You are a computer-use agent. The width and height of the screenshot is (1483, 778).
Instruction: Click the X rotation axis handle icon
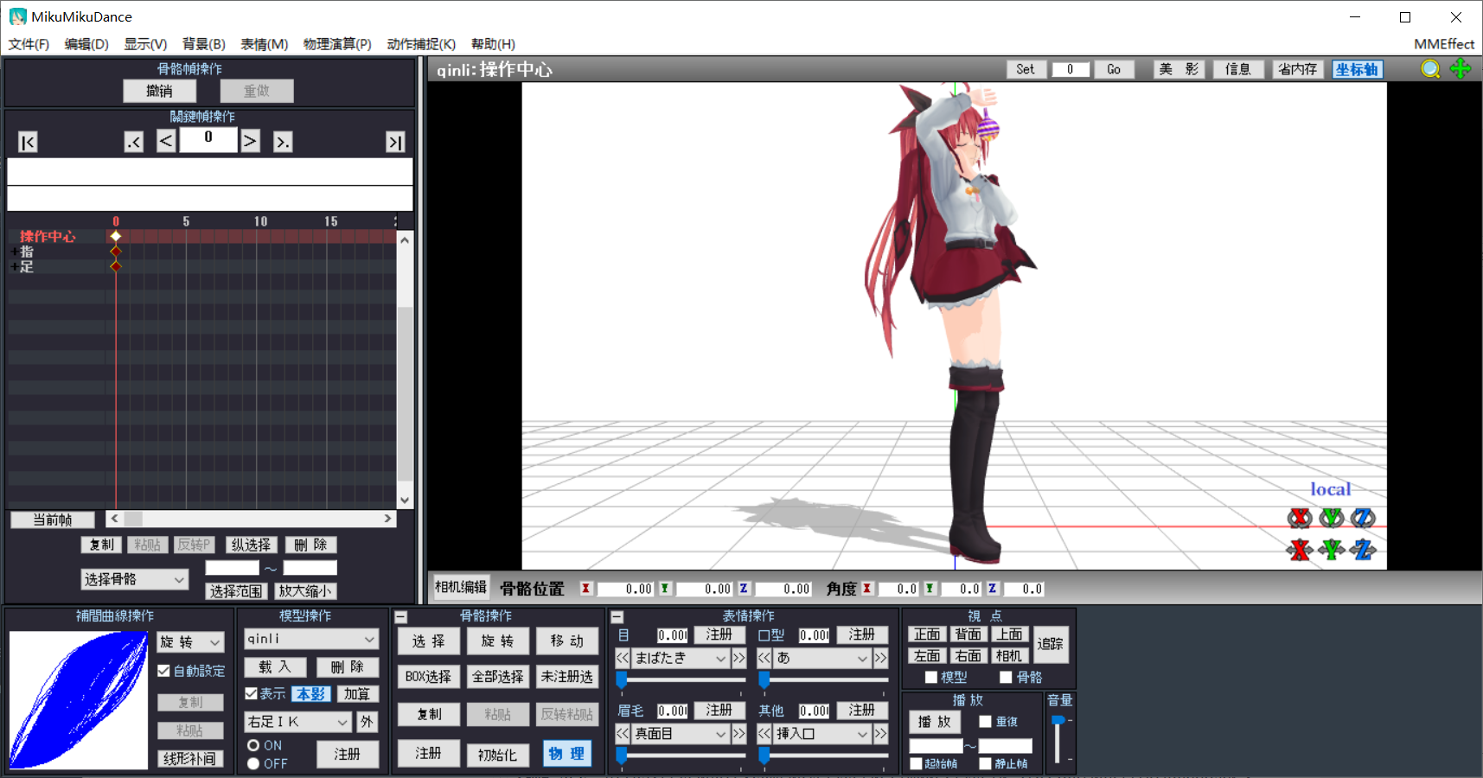click(x=1300, y=518)
